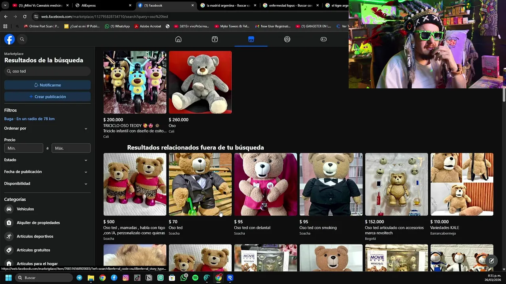Click the Mín. price field
This screenshot has height=284, width=506.
pos(24,148)
